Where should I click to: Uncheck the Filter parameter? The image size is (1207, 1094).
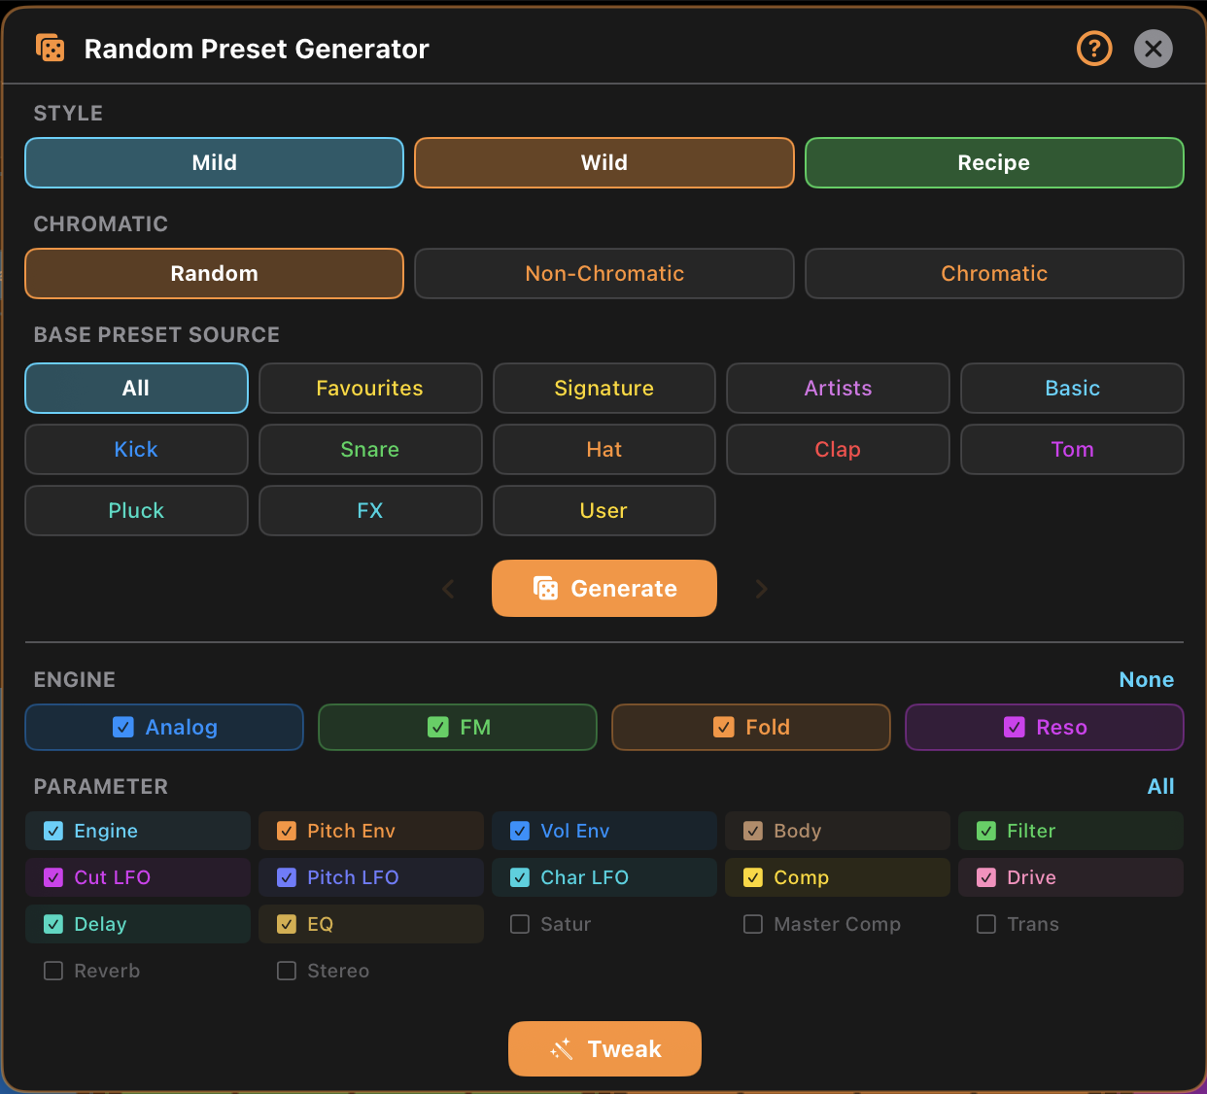tap(986, 831)
